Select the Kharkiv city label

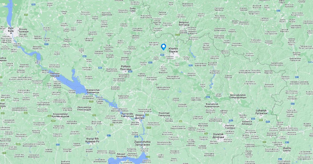coord(173,50)
